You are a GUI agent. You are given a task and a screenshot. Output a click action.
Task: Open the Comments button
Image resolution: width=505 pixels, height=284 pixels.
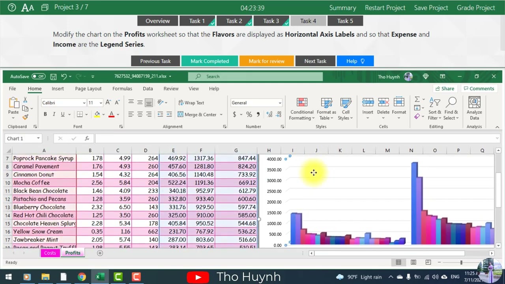point(479,89)
